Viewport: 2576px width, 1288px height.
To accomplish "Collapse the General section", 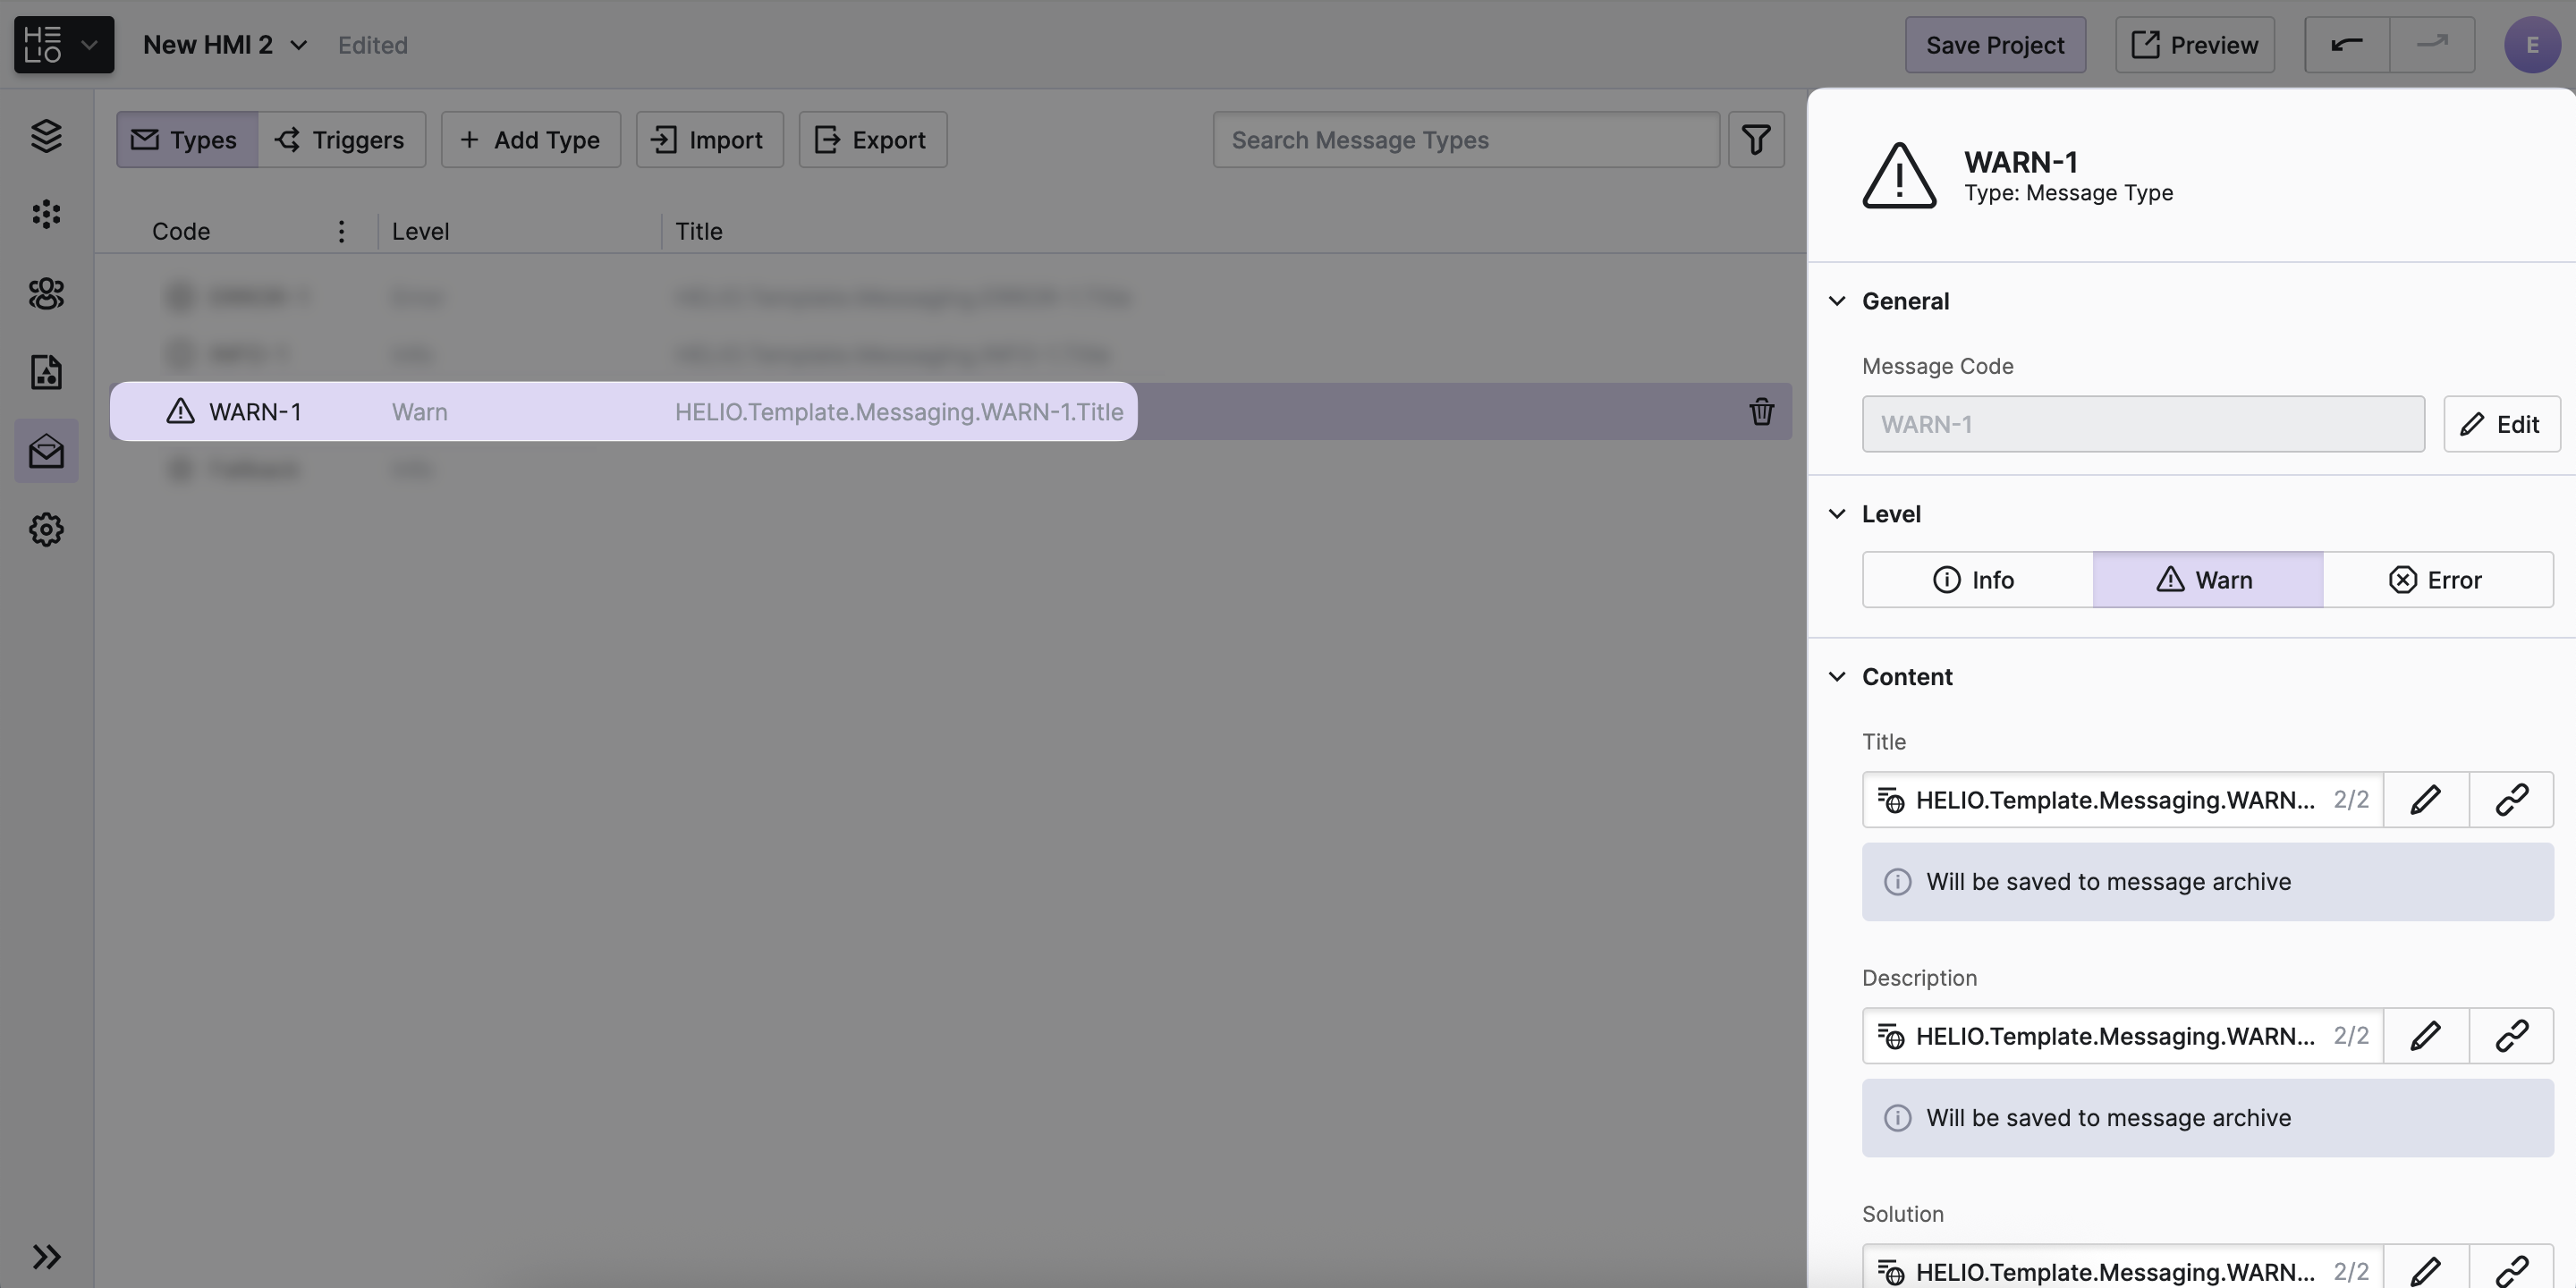I will point(1837,301).
